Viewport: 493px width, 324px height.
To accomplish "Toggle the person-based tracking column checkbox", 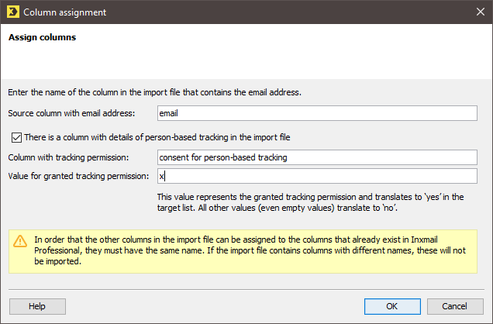I will coord(16,137).
